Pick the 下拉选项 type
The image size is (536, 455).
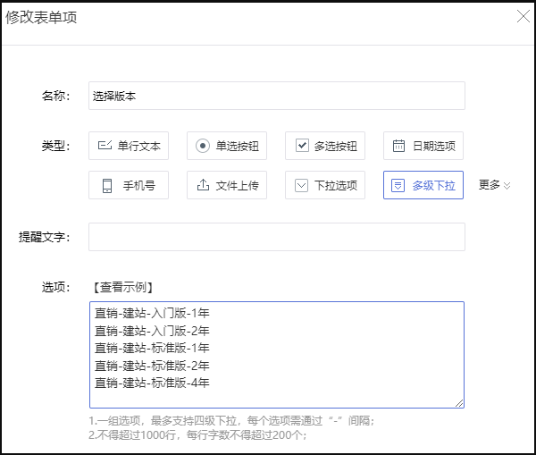tap(325, 185)
